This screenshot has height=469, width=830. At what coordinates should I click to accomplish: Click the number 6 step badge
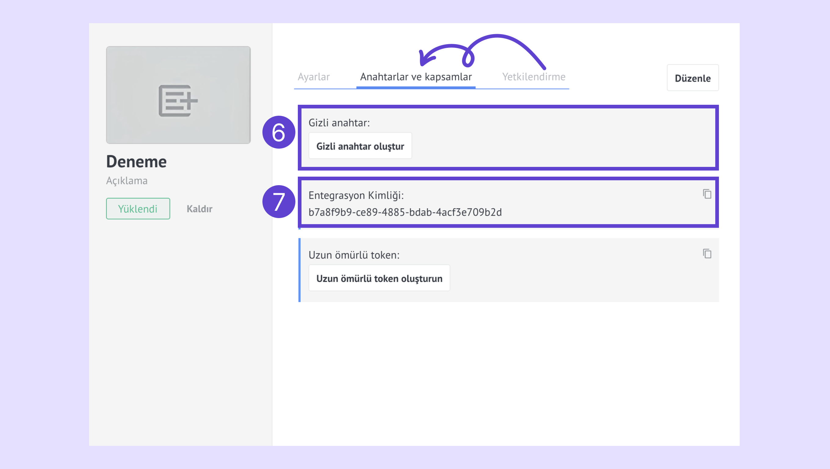[x=279, y=132]
